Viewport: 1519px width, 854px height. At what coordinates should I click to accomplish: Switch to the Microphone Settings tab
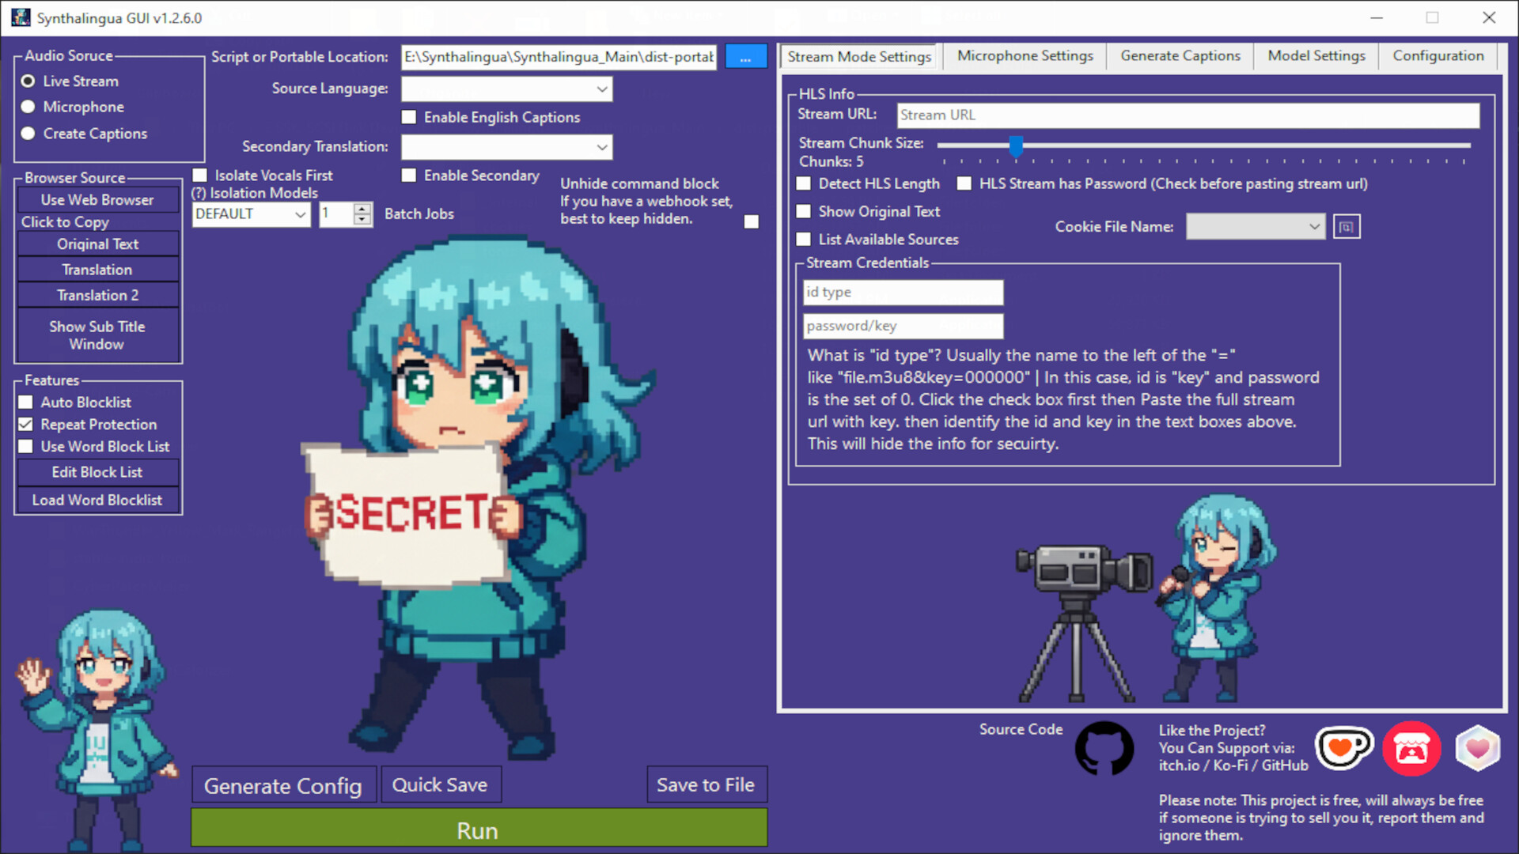coord(1025,55)
